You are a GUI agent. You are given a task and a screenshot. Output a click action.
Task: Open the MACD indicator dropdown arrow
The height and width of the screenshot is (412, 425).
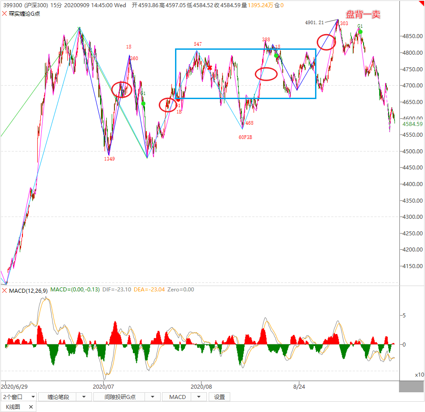(x=198, y=397)
